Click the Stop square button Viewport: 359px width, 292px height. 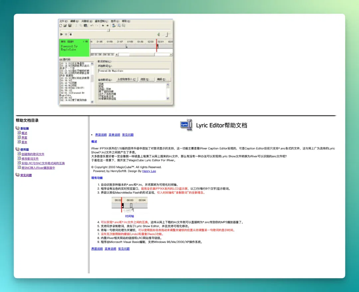click(x=71, y=34)
